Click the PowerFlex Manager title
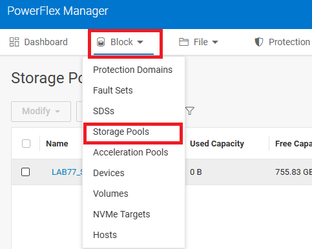312x249 pixels. click(x=57, y=11)
